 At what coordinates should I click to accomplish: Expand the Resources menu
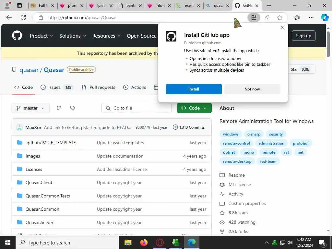coord(106,36)
